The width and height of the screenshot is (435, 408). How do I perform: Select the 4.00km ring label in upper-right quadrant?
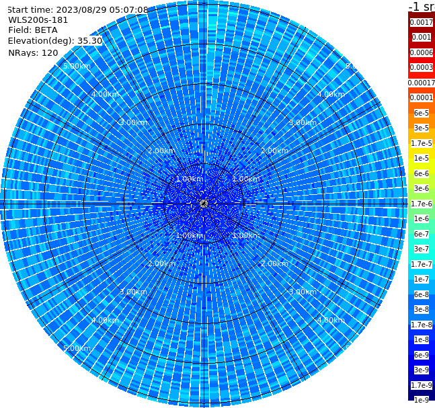(331, 94)
